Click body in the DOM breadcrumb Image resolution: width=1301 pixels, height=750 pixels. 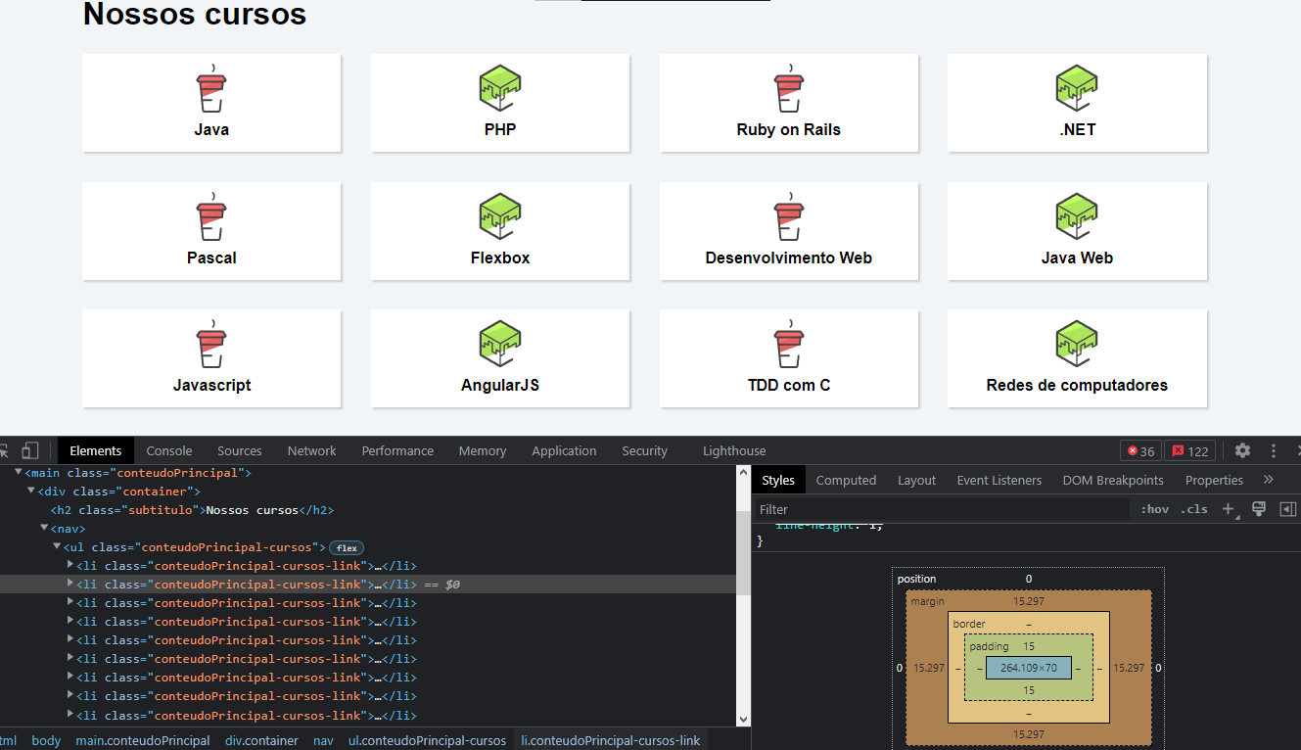coord(46,740)
